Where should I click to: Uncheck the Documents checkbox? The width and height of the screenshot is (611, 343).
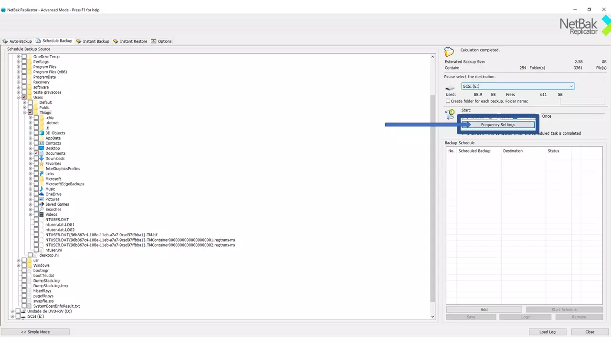pos(36,153)
